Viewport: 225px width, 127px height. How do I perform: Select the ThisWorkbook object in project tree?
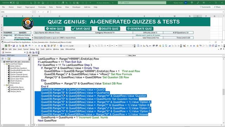[x=15, y=83]
